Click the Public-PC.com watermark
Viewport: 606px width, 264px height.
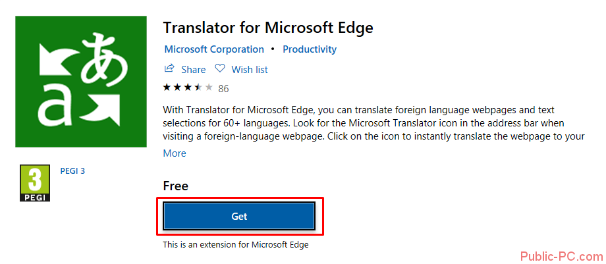pos(561,255)
